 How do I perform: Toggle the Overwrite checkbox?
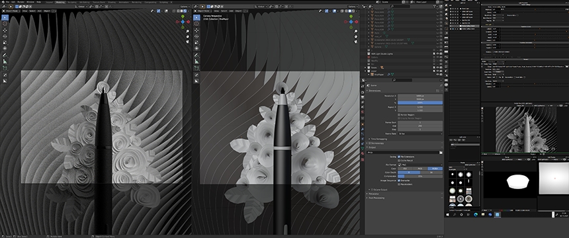[x=399, y=180]
